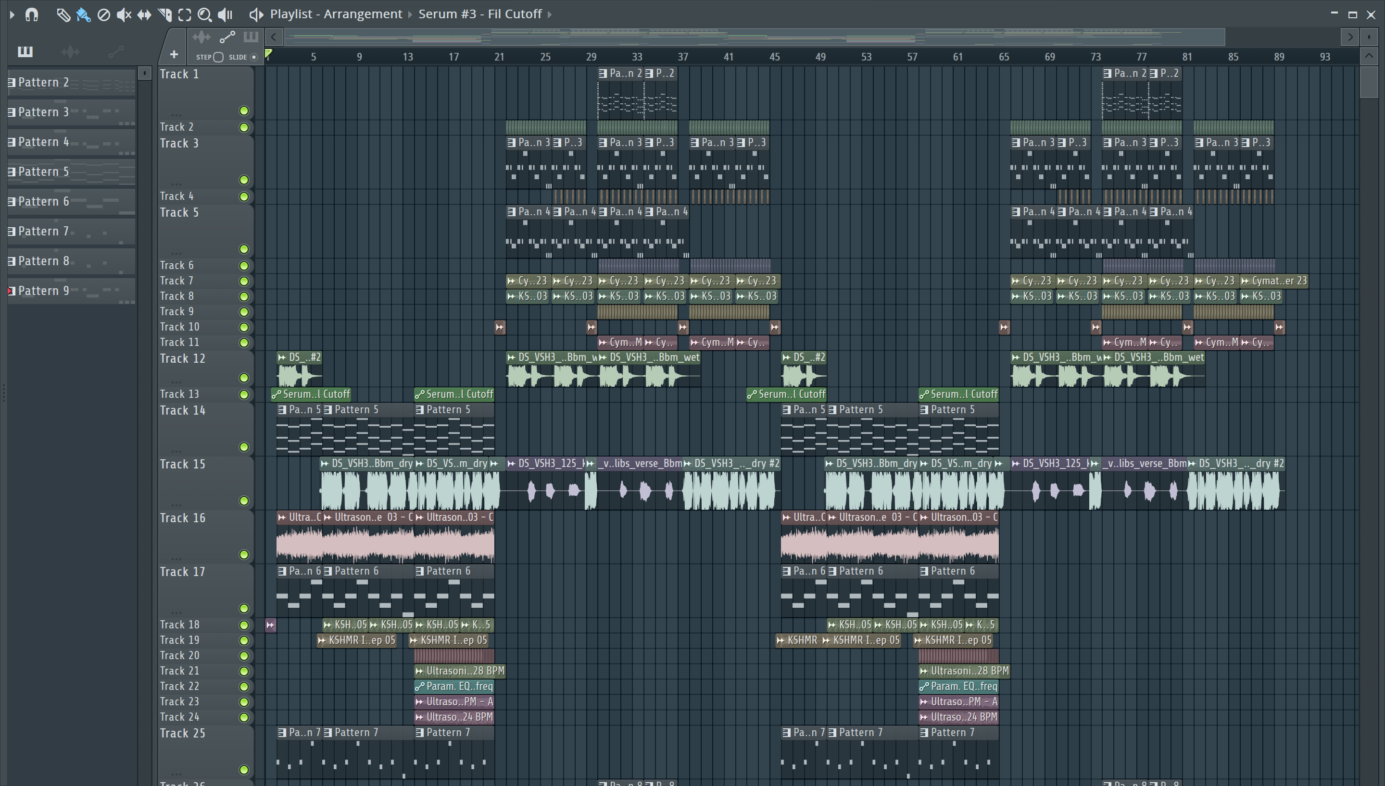1385x786 pixels.
Task: Expand arrow after Playlist - Arrangement
Action: (411, 14)
